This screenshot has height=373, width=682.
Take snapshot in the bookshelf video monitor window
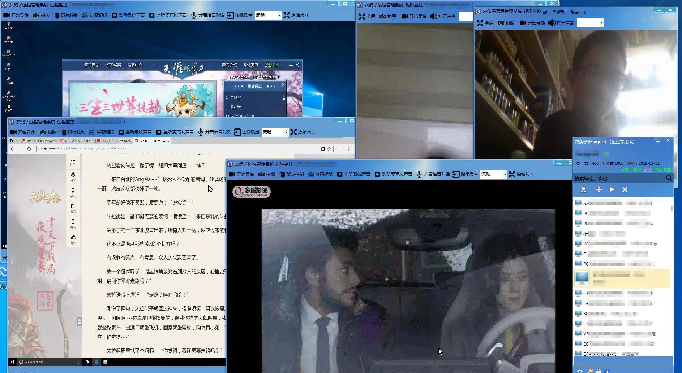[506, 23]
